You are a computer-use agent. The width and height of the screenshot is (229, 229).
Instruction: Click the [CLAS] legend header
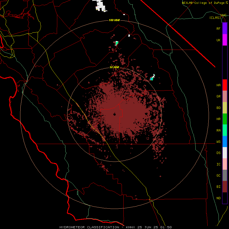pyautogui.click(x=215, y=18)
